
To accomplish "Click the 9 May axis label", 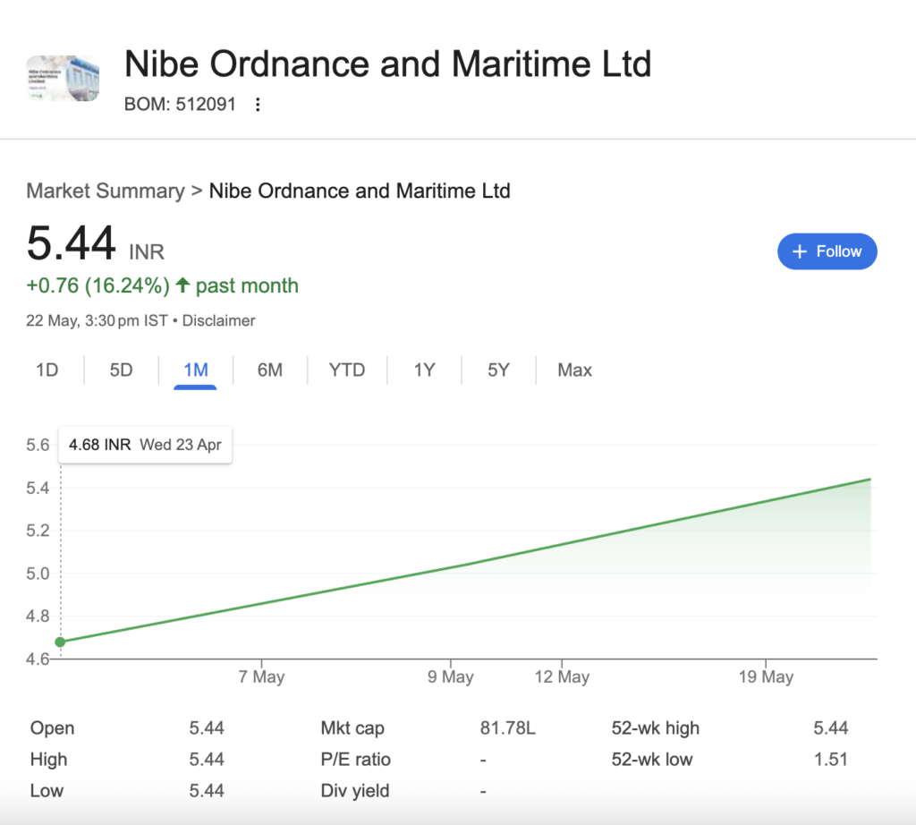I will pos(451,676).
